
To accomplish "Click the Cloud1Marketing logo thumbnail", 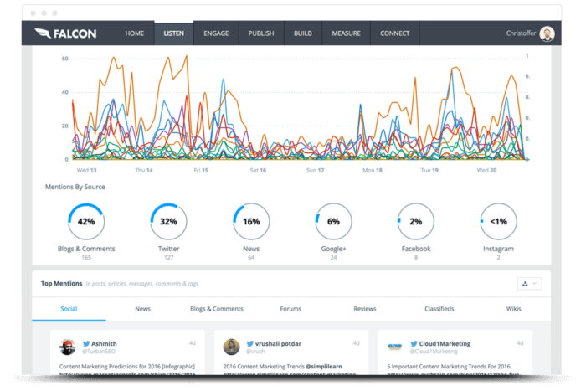I will pyautogui.click(x=394, y=347).
